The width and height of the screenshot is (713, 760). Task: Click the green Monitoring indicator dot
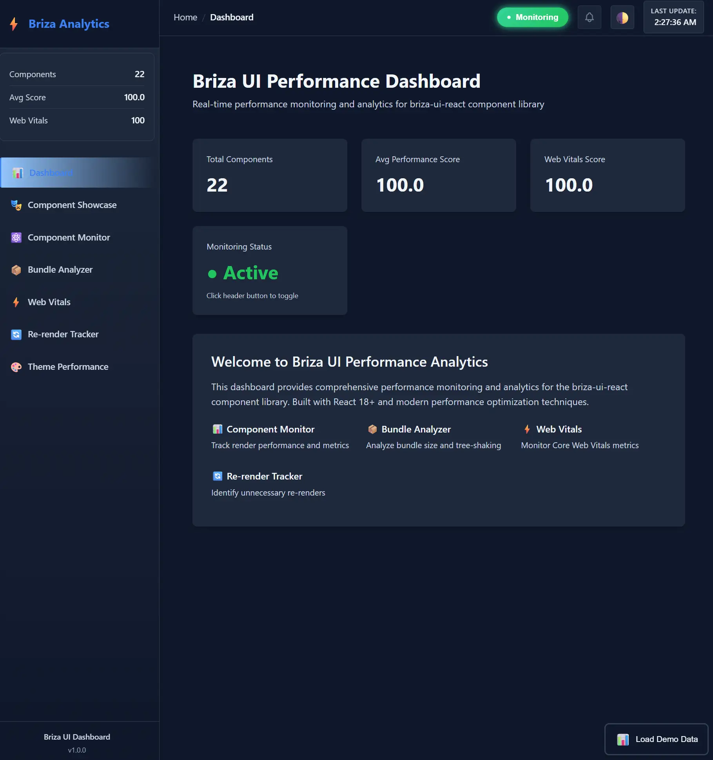(x=508, y=17)
